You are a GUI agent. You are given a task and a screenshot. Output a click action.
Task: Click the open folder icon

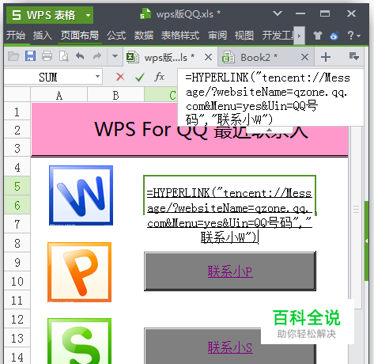[x=13, y=56]
